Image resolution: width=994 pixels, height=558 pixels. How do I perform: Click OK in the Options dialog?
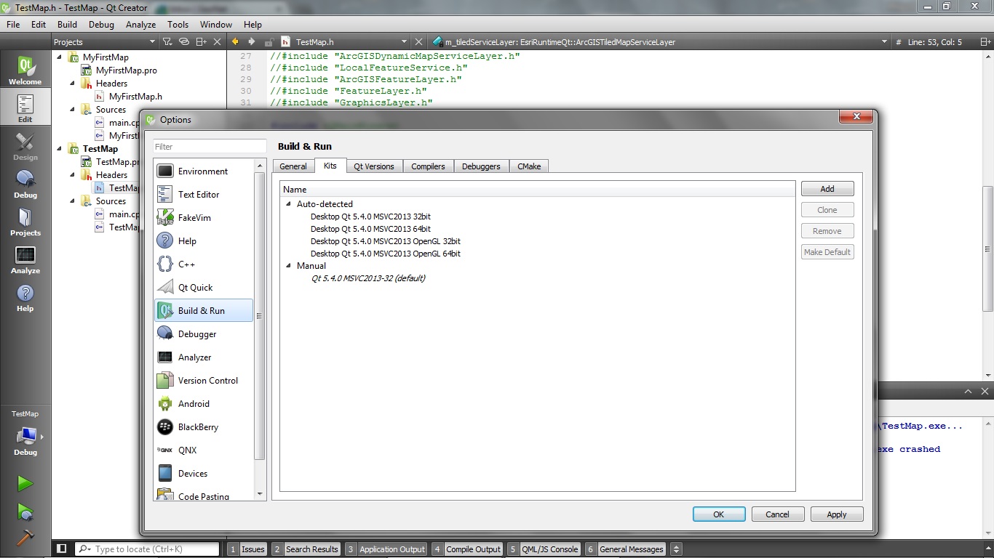[x=719, y=514]
